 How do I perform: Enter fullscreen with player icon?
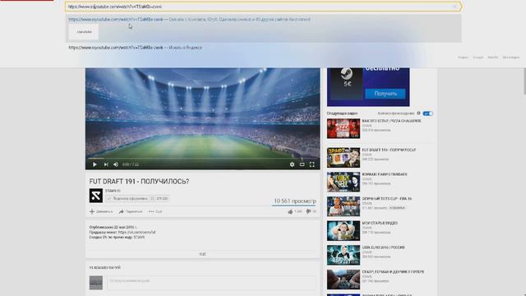click(x=312, y=164)
